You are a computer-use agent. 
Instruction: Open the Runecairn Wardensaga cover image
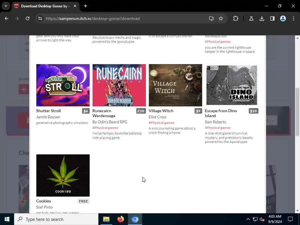pyautogui.click(x=119, y=85)
